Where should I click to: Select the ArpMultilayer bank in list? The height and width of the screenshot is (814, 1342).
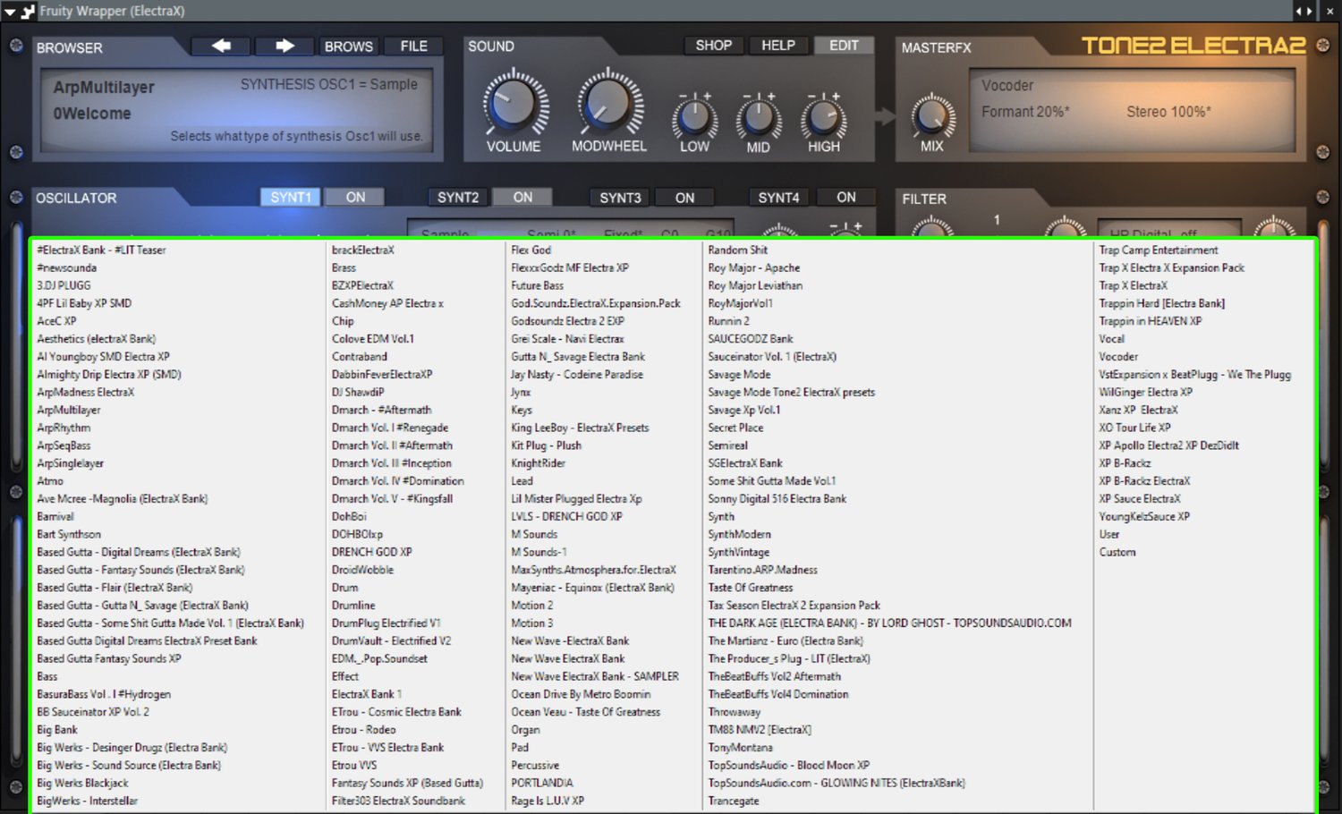(x=69, y=411)
